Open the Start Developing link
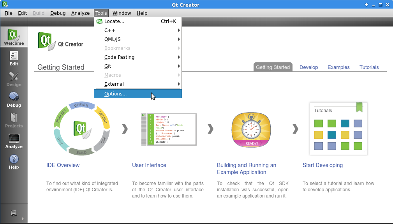 pyautogui.click(x=323, y=165)
